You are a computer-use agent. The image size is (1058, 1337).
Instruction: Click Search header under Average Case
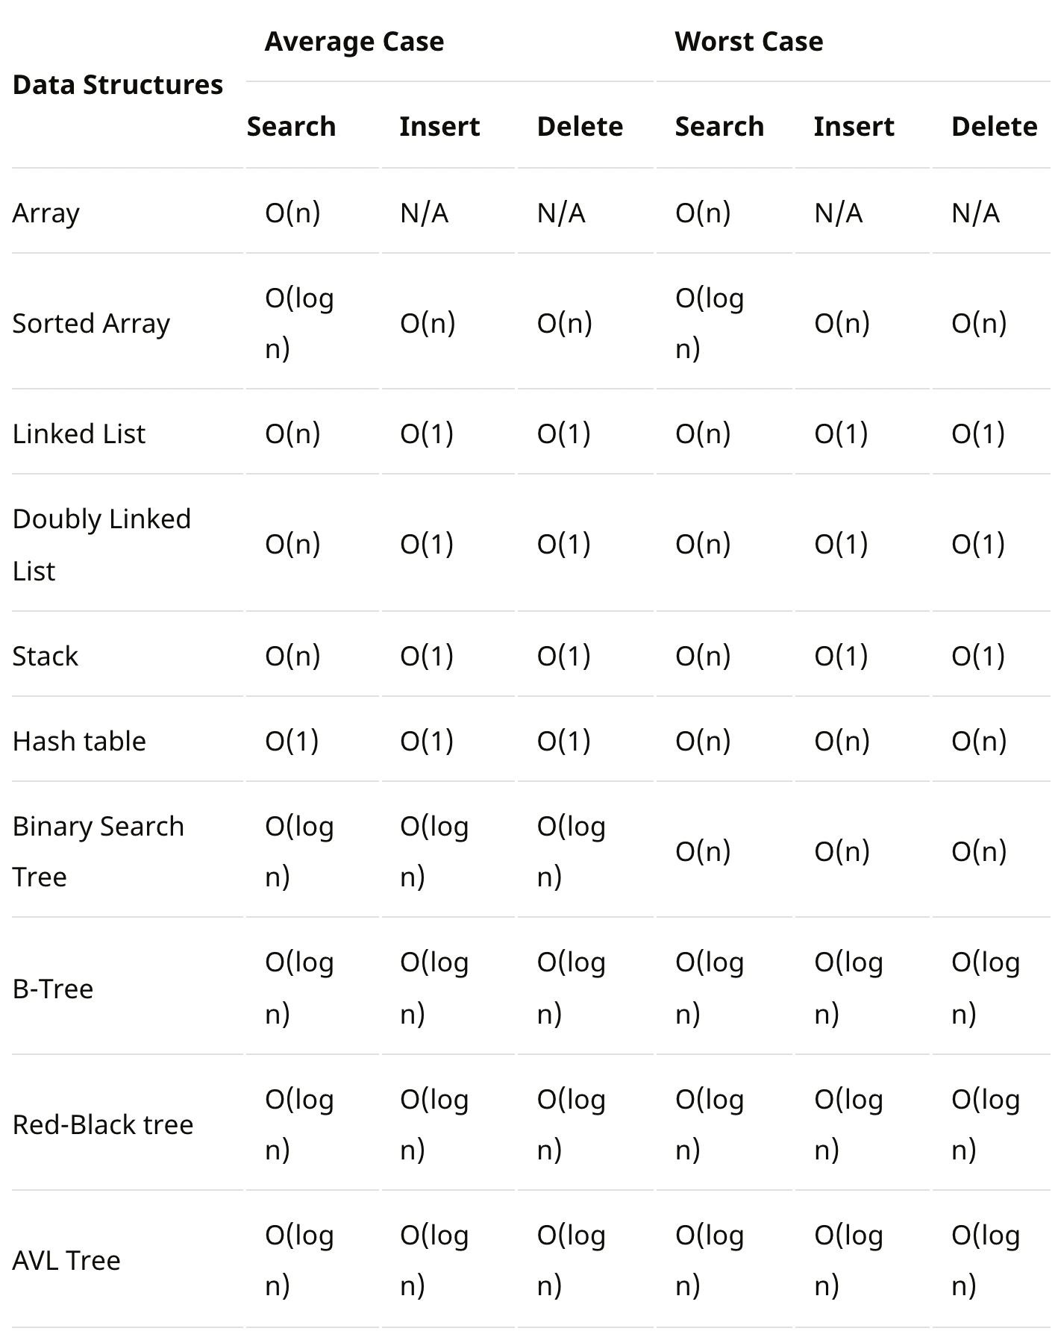[x=291, y=127]
